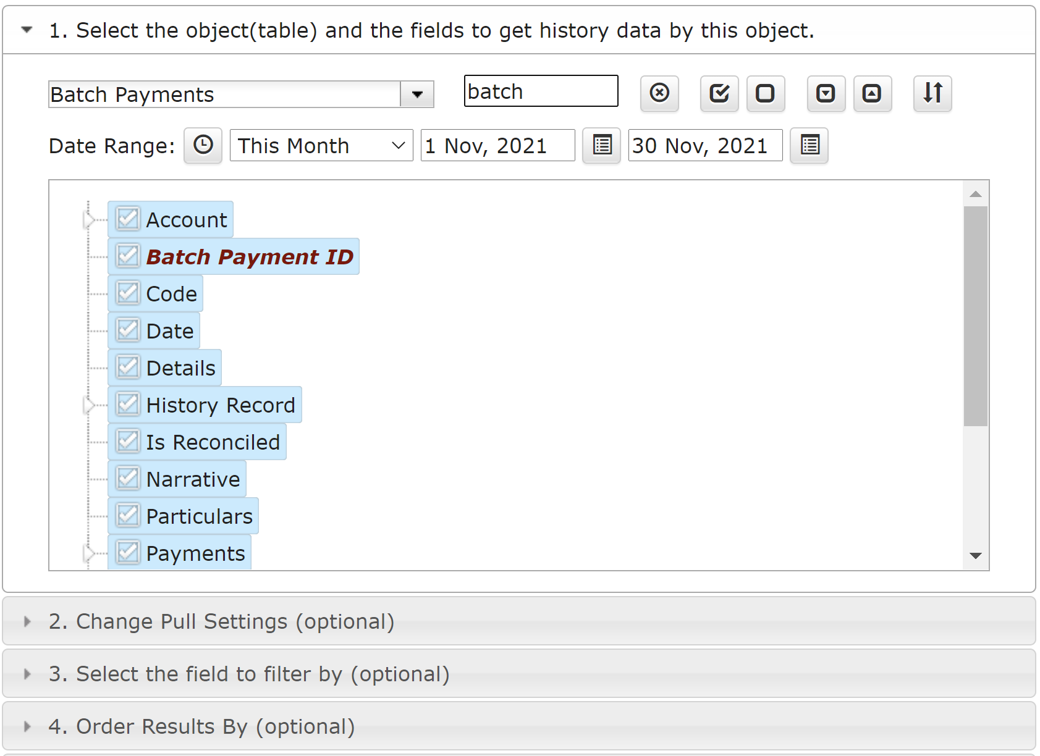Viewport: 1040px width, 756px height.
Task: Open the This Month date range dropdown
Action: pos(321,146)
